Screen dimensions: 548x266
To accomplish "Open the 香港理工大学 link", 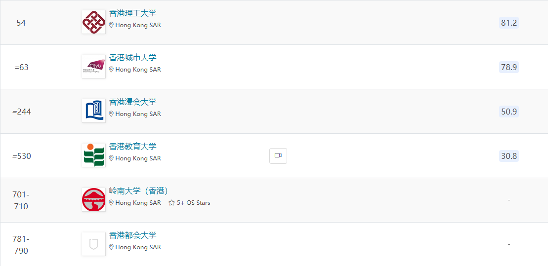I will click(132, 13).
